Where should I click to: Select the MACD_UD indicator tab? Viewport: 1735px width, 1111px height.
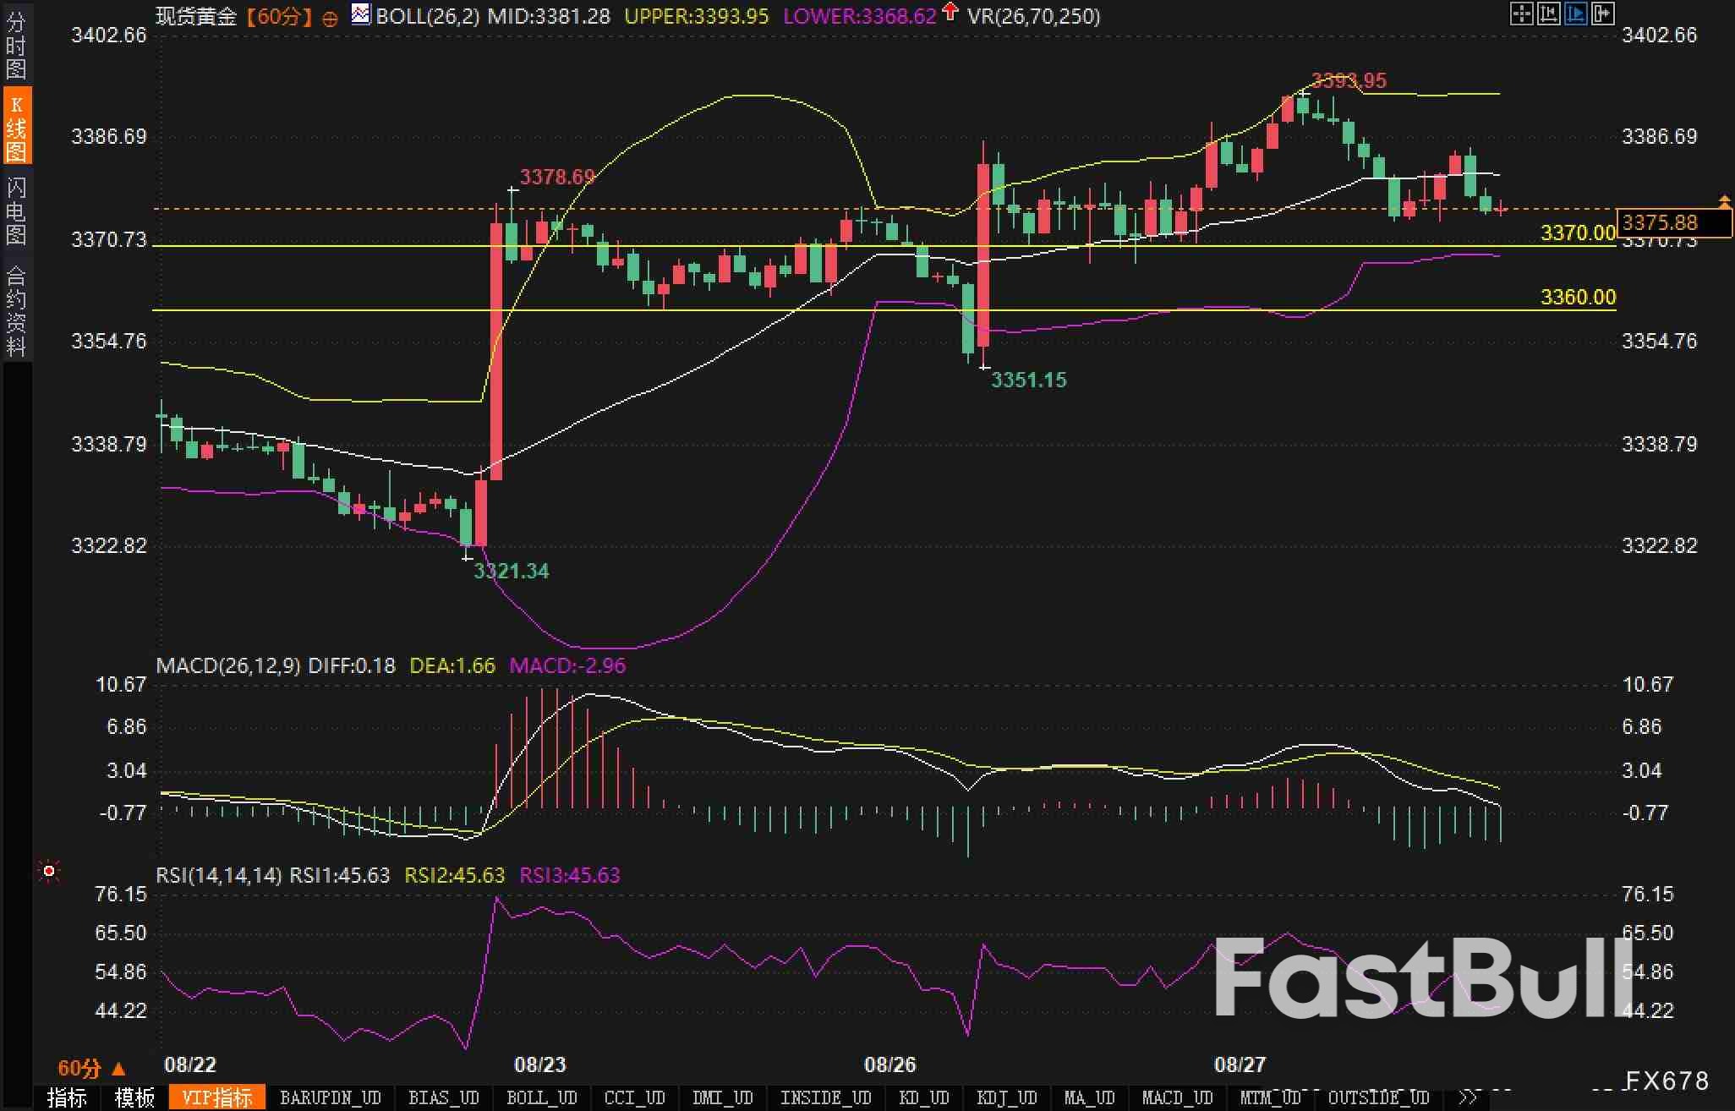[x=1176, y=1097]
